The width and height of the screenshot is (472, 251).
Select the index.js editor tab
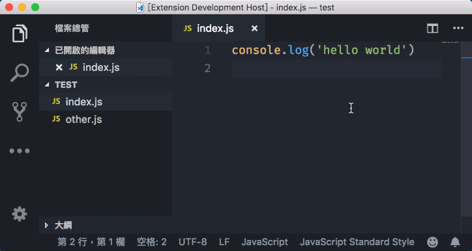point(219,28)
